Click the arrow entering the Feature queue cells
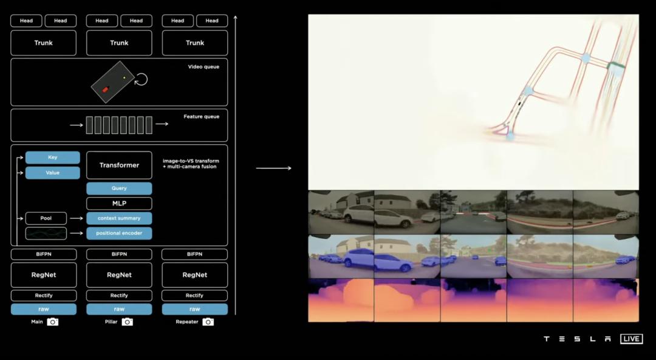The width and height of the screenshot is (656, 360). 77,124
